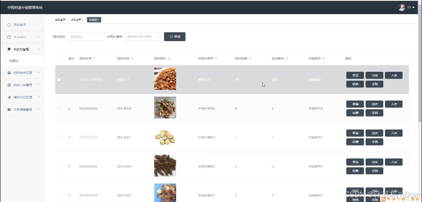Click 入库 for row 药材名称7
The height and width of the screenshot is (202, 422).
tap(394, 133)
